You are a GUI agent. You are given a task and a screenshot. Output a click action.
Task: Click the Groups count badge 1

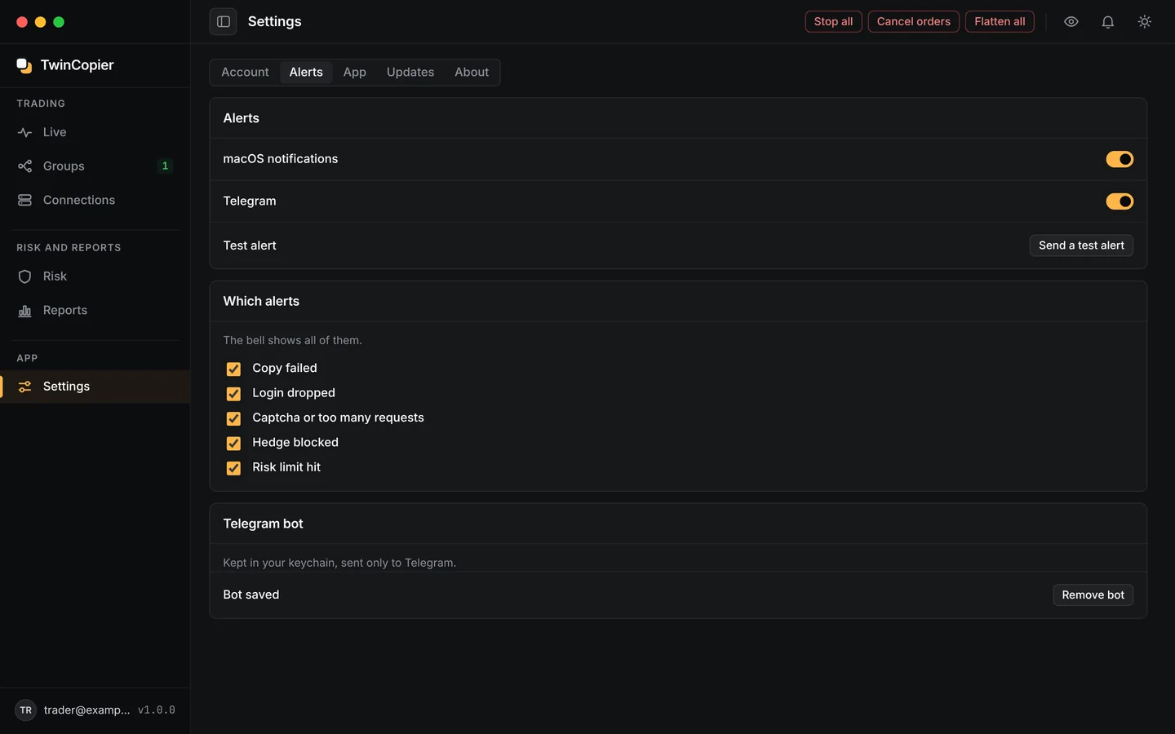(165, 166)
